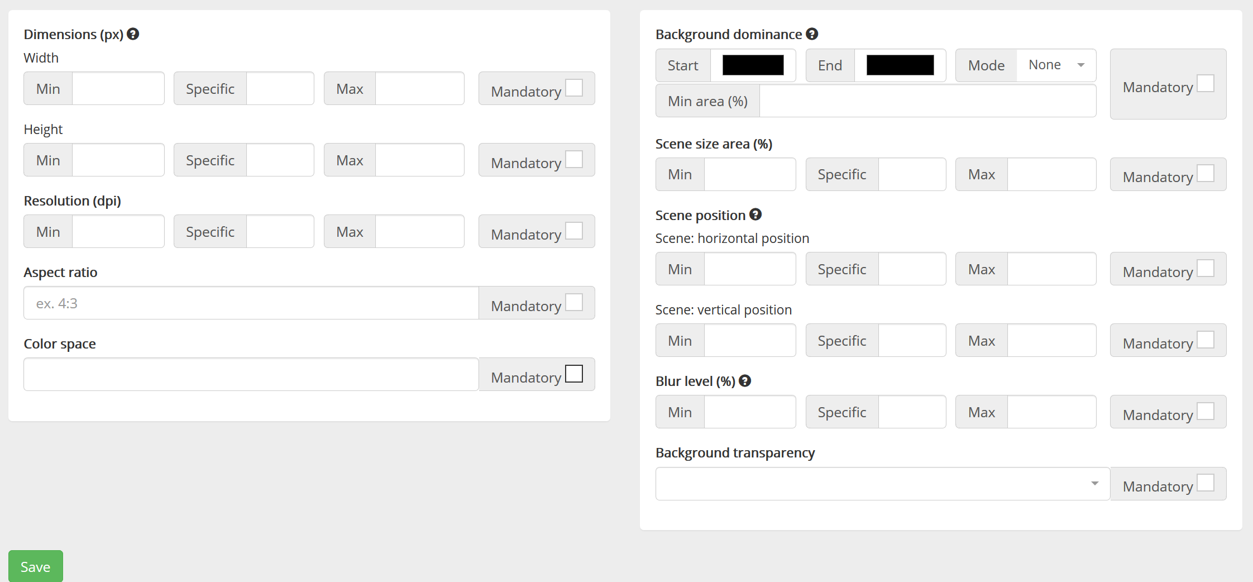This screenshot has width=1253, height=582.
Task: Click the Dimensions (px) help icon
Action: 133,34
